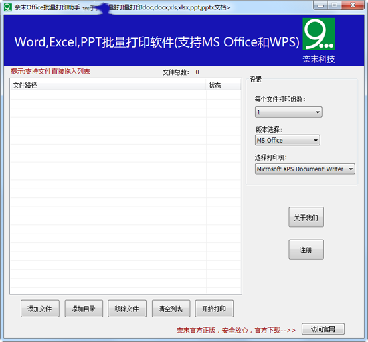Click the red 奈末官方正版 download text
The height and width of the screenshot is (342, 368).
(236, 330)
